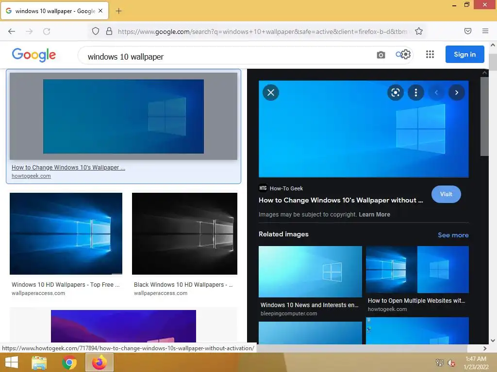Select How to Open Multiple Websites related image
Screen dimensions: 497x372
pos(417,269)
